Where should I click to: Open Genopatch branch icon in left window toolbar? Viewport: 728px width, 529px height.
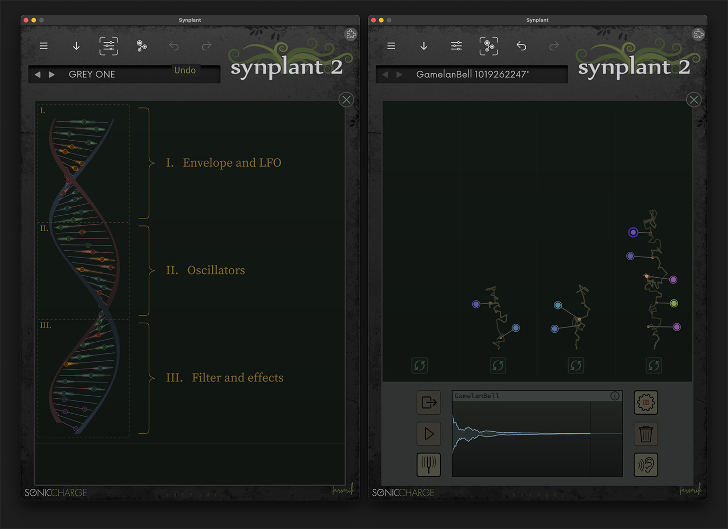(x=141, y=46)
